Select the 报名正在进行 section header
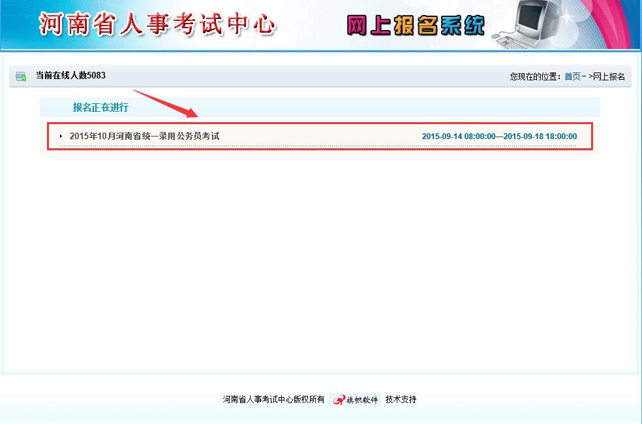The width and height of the screenshot is (642, 424). click(100, 108)
